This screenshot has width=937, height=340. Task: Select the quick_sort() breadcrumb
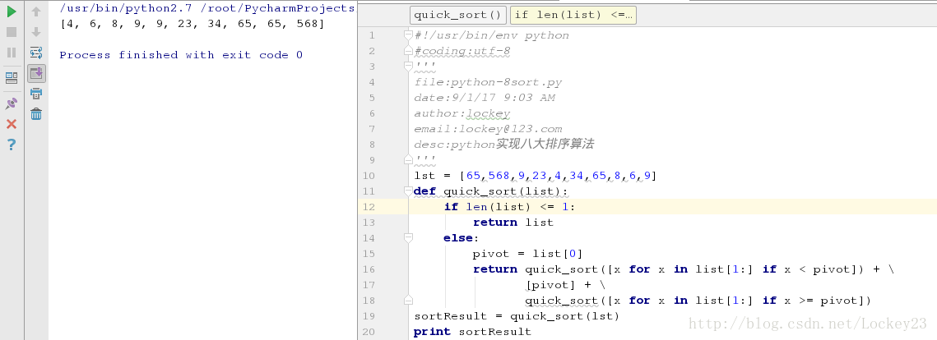(x=458, y=15)
